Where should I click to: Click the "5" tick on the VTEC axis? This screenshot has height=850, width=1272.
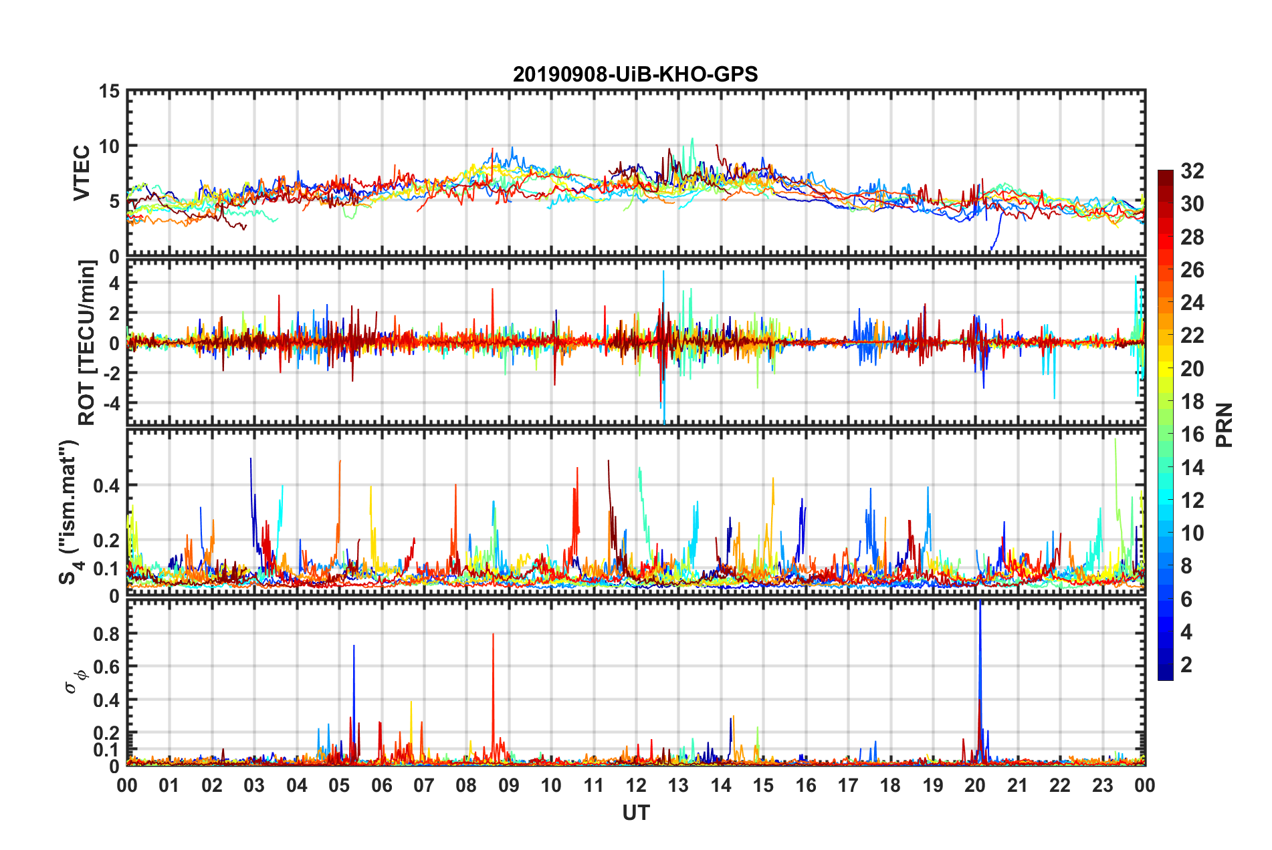114,201
